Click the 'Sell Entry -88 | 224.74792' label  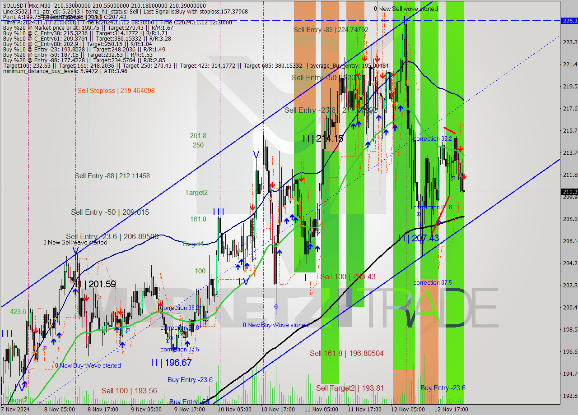point(331,30)
